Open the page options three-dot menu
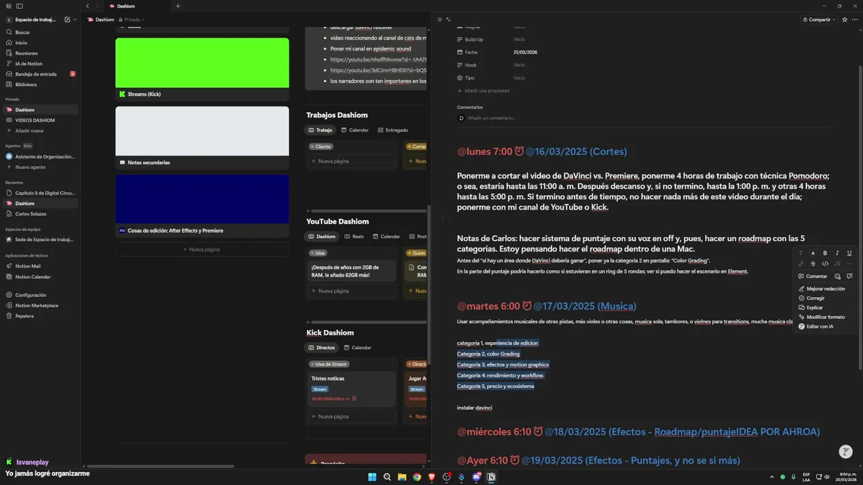 [x=856, y=20]
